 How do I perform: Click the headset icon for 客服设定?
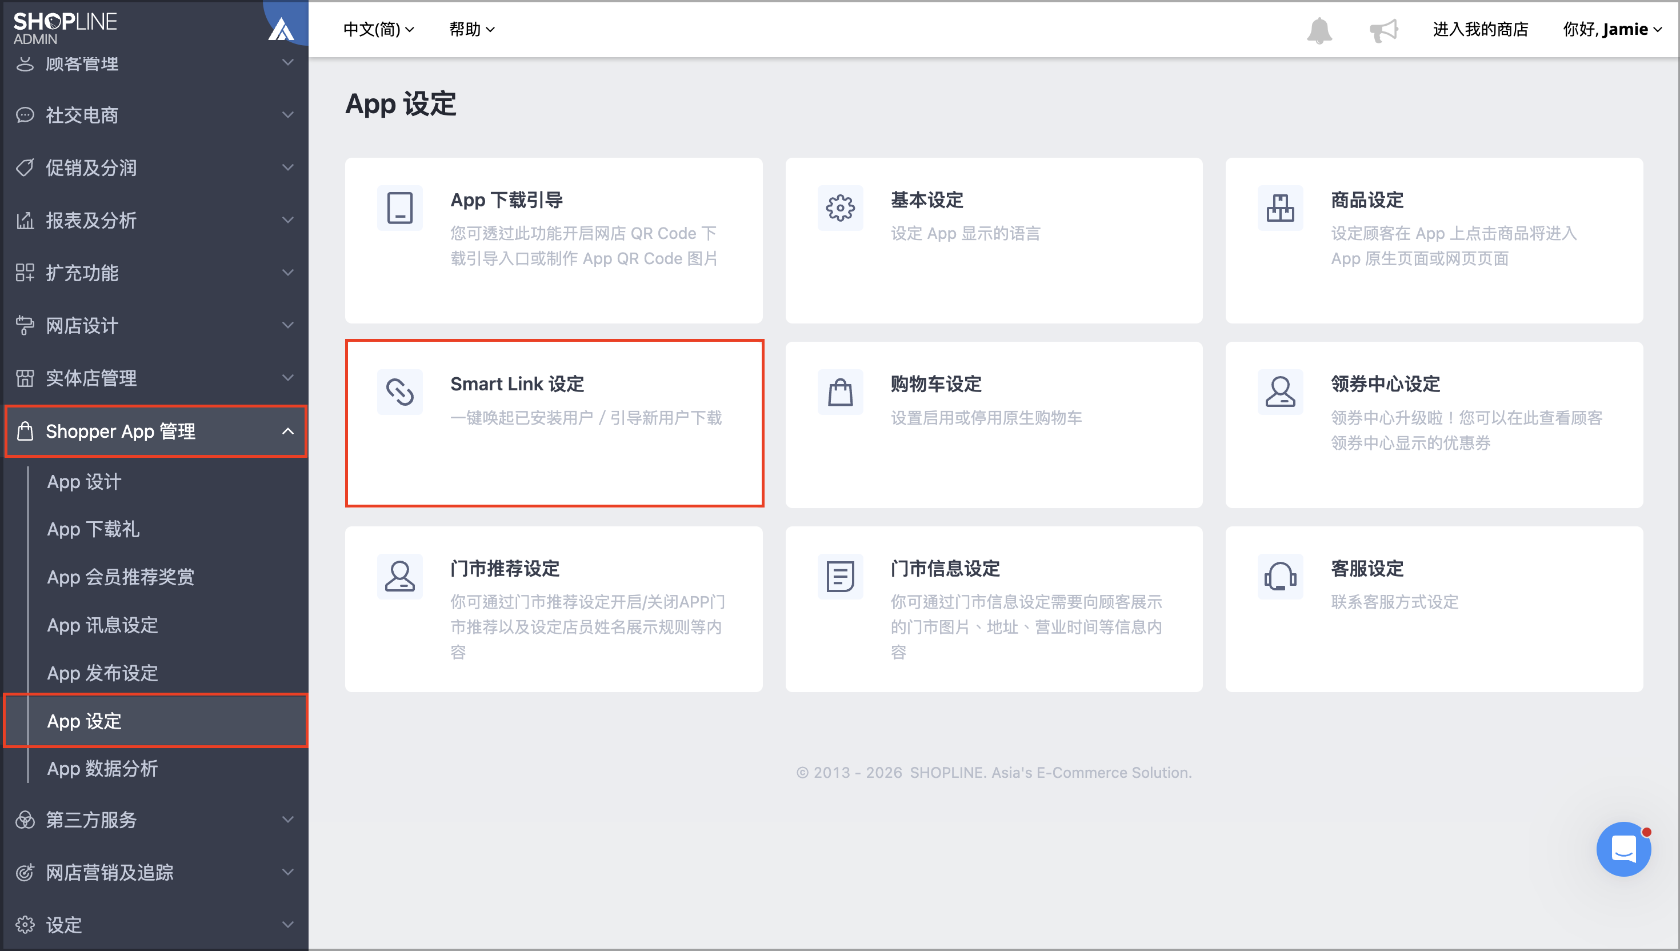1280,576
